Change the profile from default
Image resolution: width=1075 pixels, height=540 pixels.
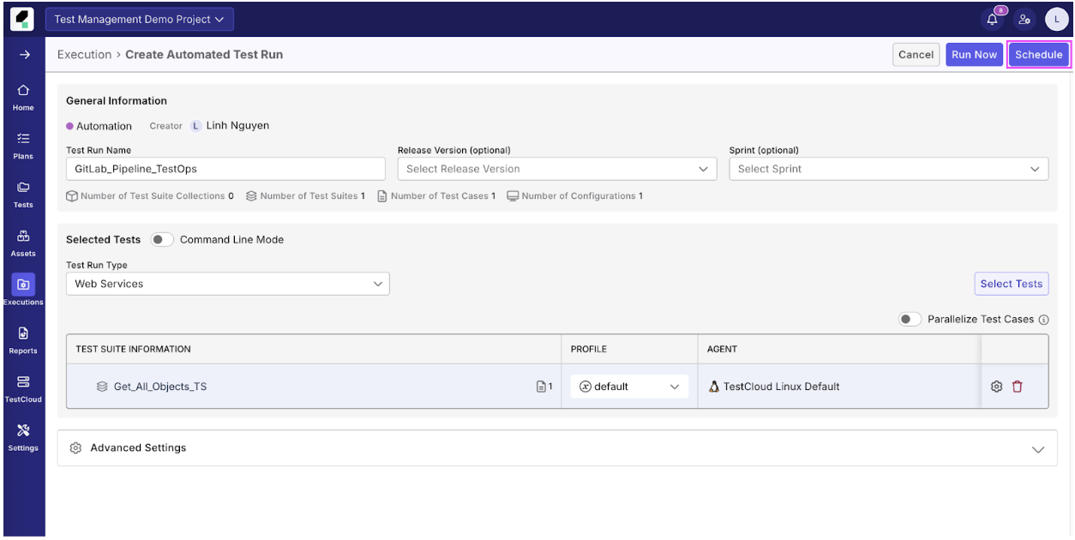coord(628,386)
